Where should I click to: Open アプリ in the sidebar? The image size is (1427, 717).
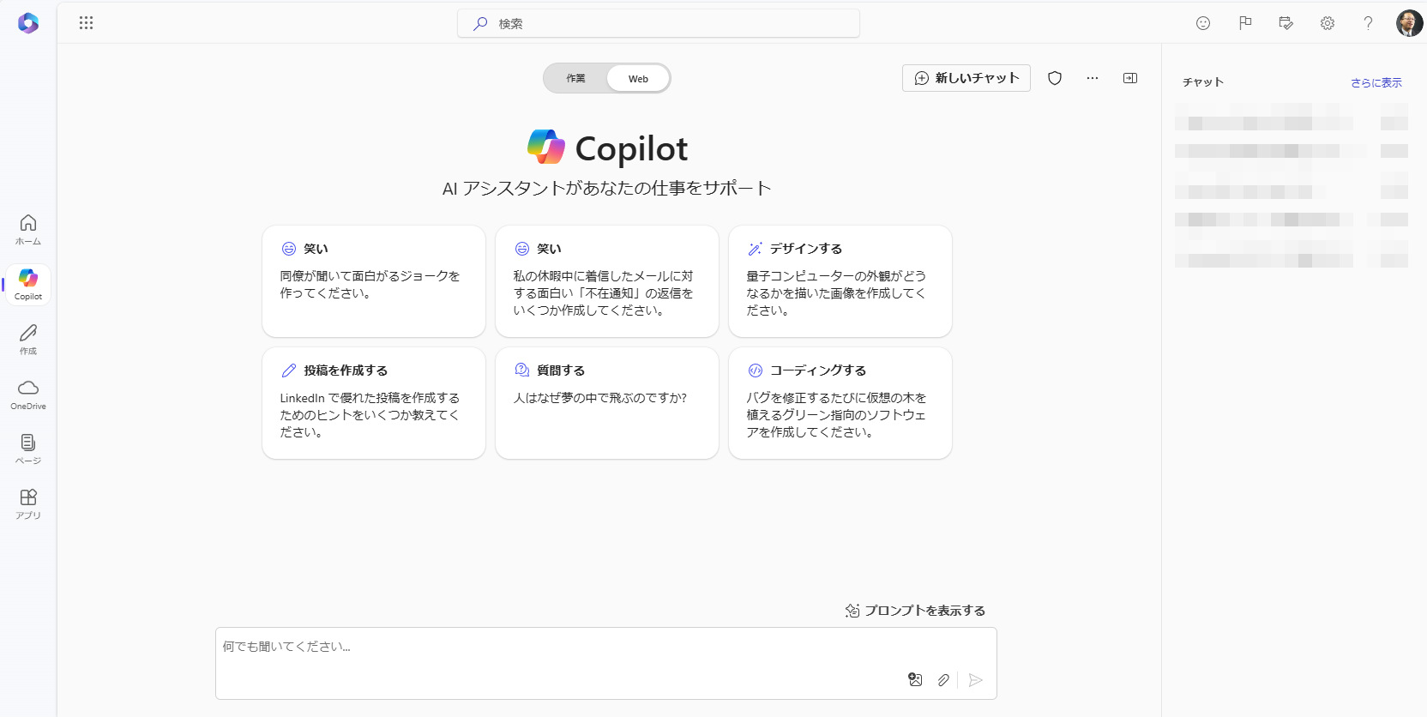28,503
